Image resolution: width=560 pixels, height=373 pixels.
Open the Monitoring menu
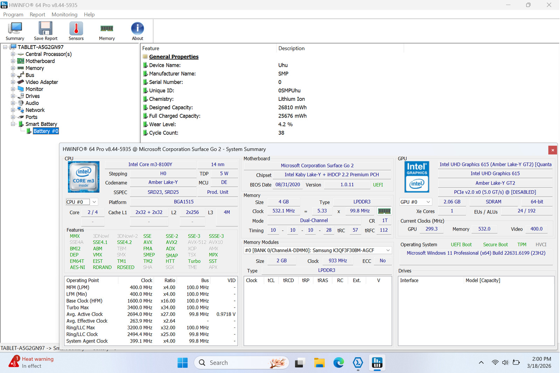64,15
